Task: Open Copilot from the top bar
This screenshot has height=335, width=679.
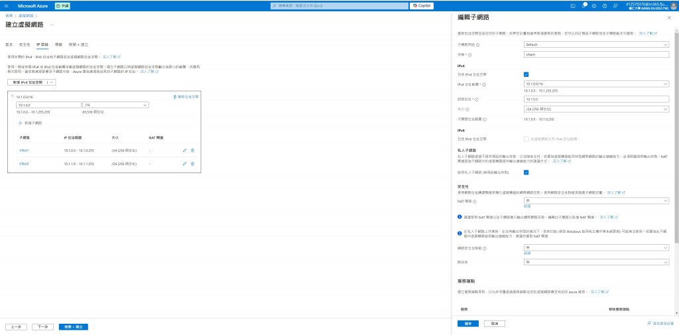Action: pos(422,6)
